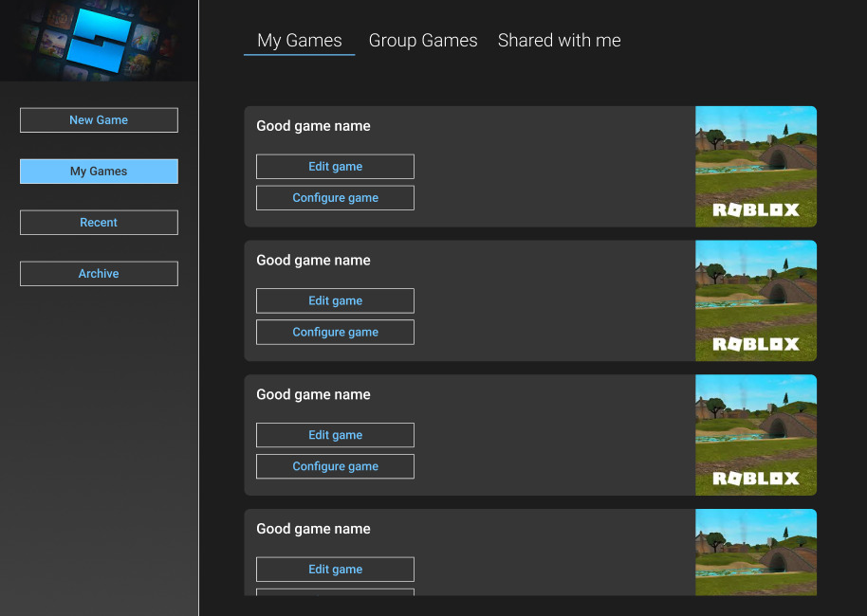
Task: Open the Shared with me tab
Action: 559,41
